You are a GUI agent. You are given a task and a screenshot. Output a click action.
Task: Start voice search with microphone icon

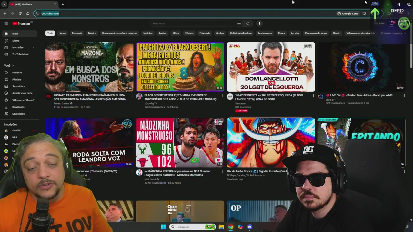coord(259,24)
